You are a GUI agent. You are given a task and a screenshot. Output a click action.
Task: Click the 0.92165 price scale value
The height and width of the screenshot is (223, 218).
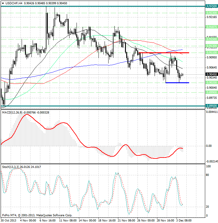[212, 17]
